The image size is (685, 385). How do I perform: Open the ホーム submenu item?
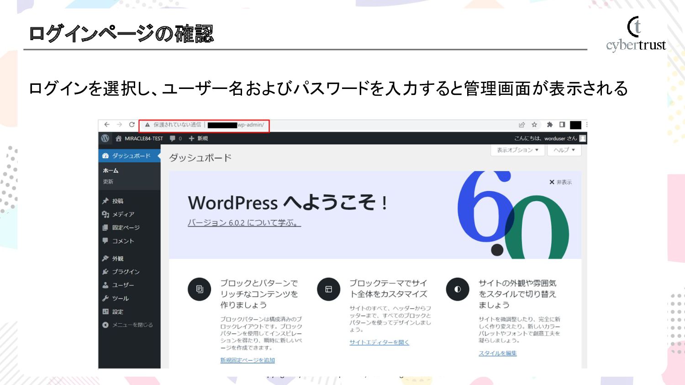click(111, 171)
